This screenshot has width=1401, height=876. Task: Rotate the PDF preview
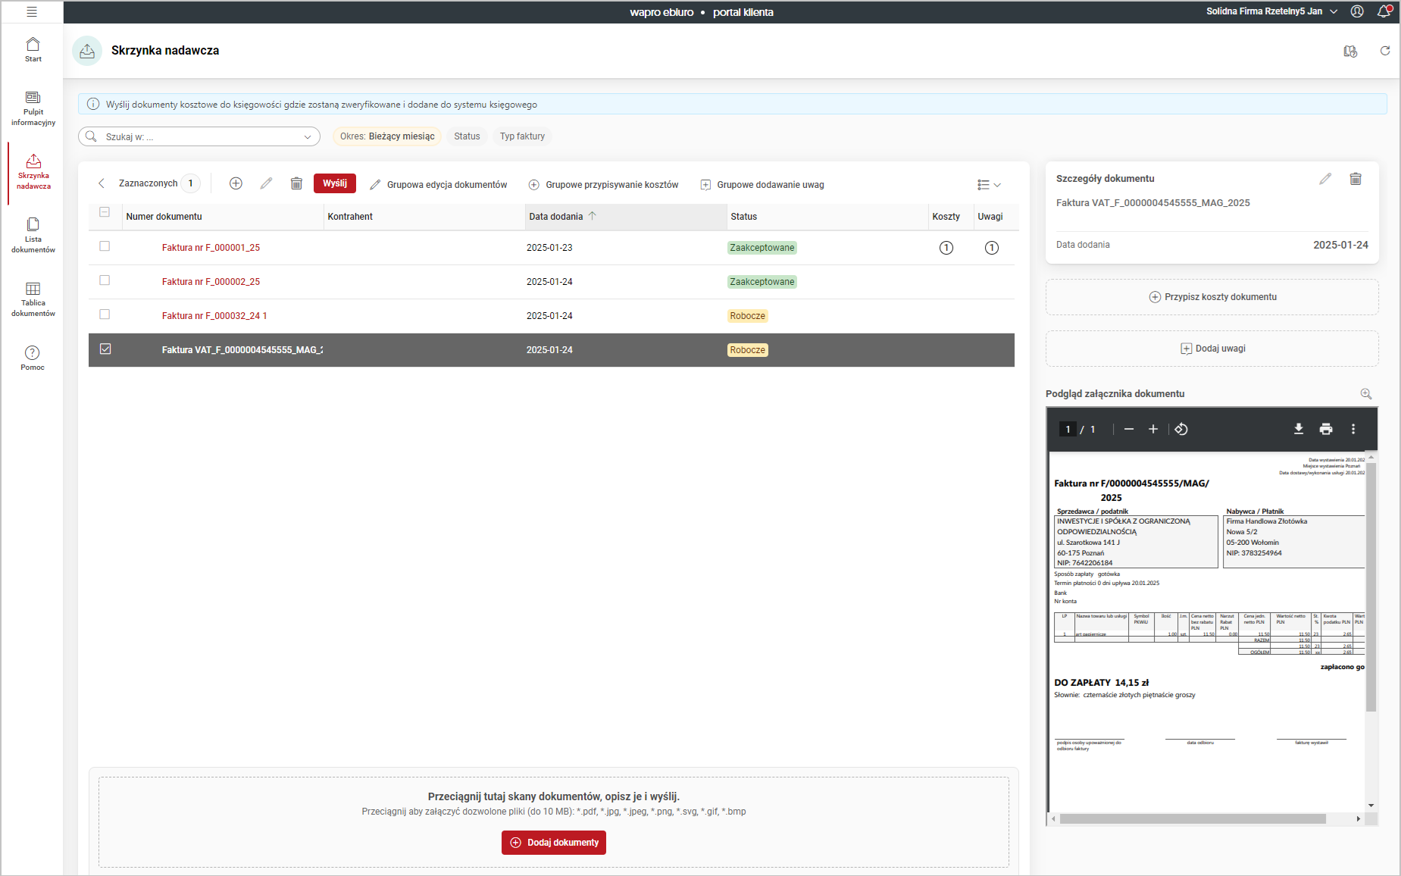(1181, 429)
